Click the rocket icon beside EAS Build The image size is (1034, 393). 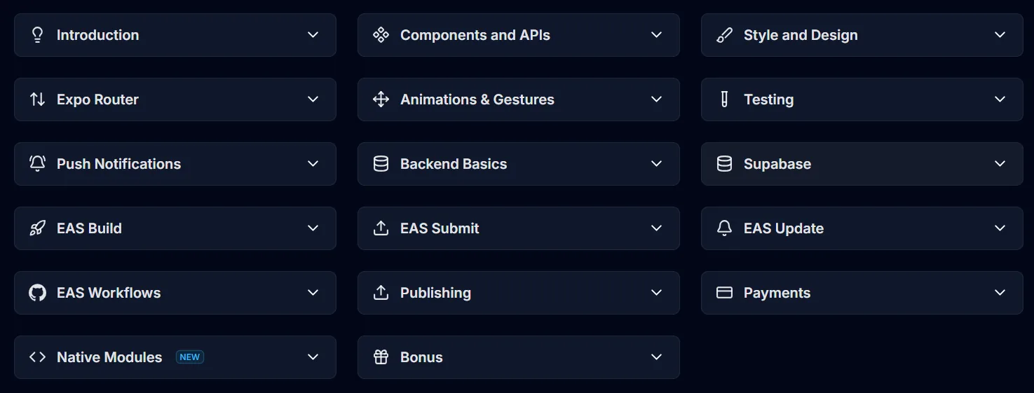[x=37, y=228]
